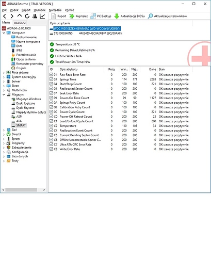The height and width of the screenshot is (258, 211).
Task: Expand the Ekran tree node
Action: point(4,86)
